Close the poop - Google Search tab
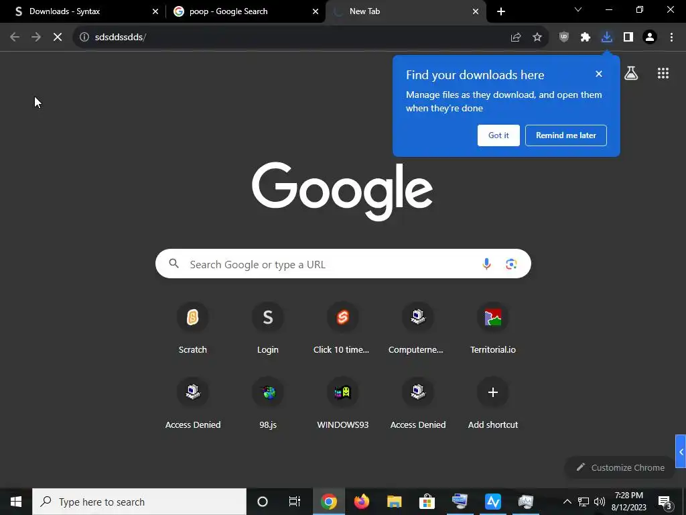The height and width of the screenshot is (515, 686). point(316,11)
